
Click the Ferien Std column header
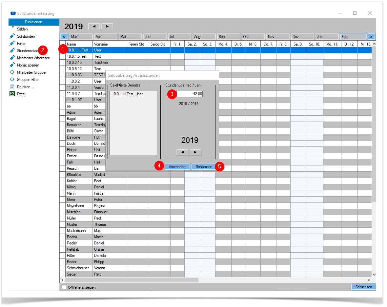coord(138,44)
